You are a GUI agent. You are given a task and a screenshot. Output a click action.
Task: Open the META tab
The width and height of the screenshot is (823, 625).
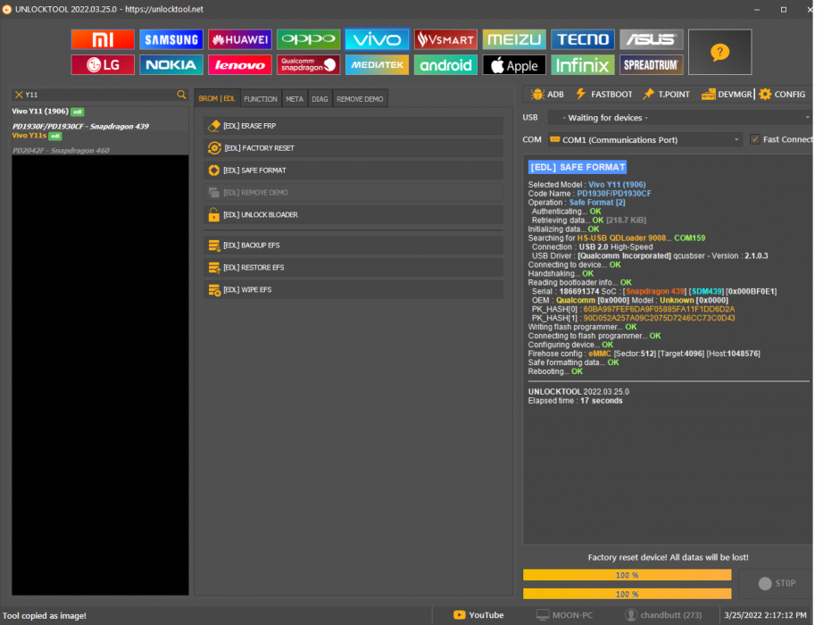pos(295,99)
